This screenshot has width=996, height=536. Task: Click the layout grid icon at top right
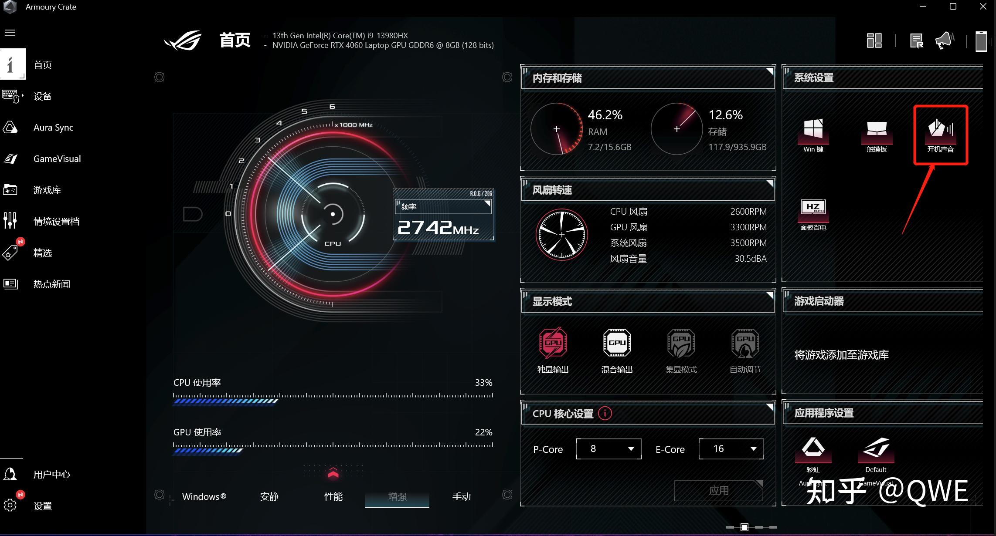874,41
